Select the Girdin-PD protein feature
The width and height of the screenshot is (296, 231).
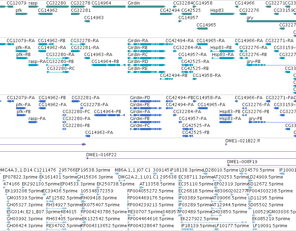coord(145,101)
